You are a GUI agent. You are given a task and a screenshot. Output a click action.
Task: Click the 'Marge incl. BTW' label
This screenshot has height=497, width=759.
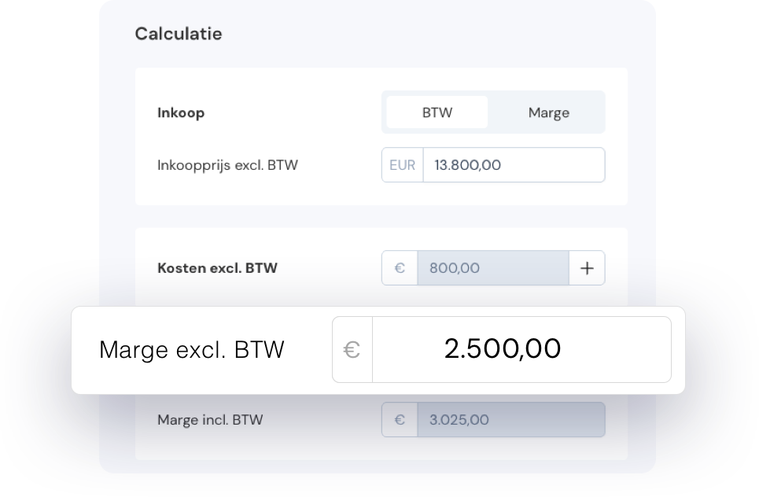point(210,420)
